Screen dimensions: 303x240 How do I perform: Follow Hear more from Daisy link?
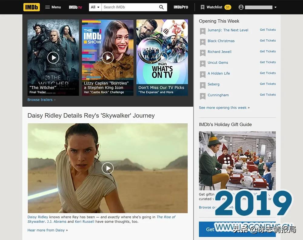point(48,230)
